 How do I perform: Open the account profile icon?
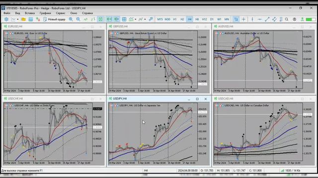295,19
